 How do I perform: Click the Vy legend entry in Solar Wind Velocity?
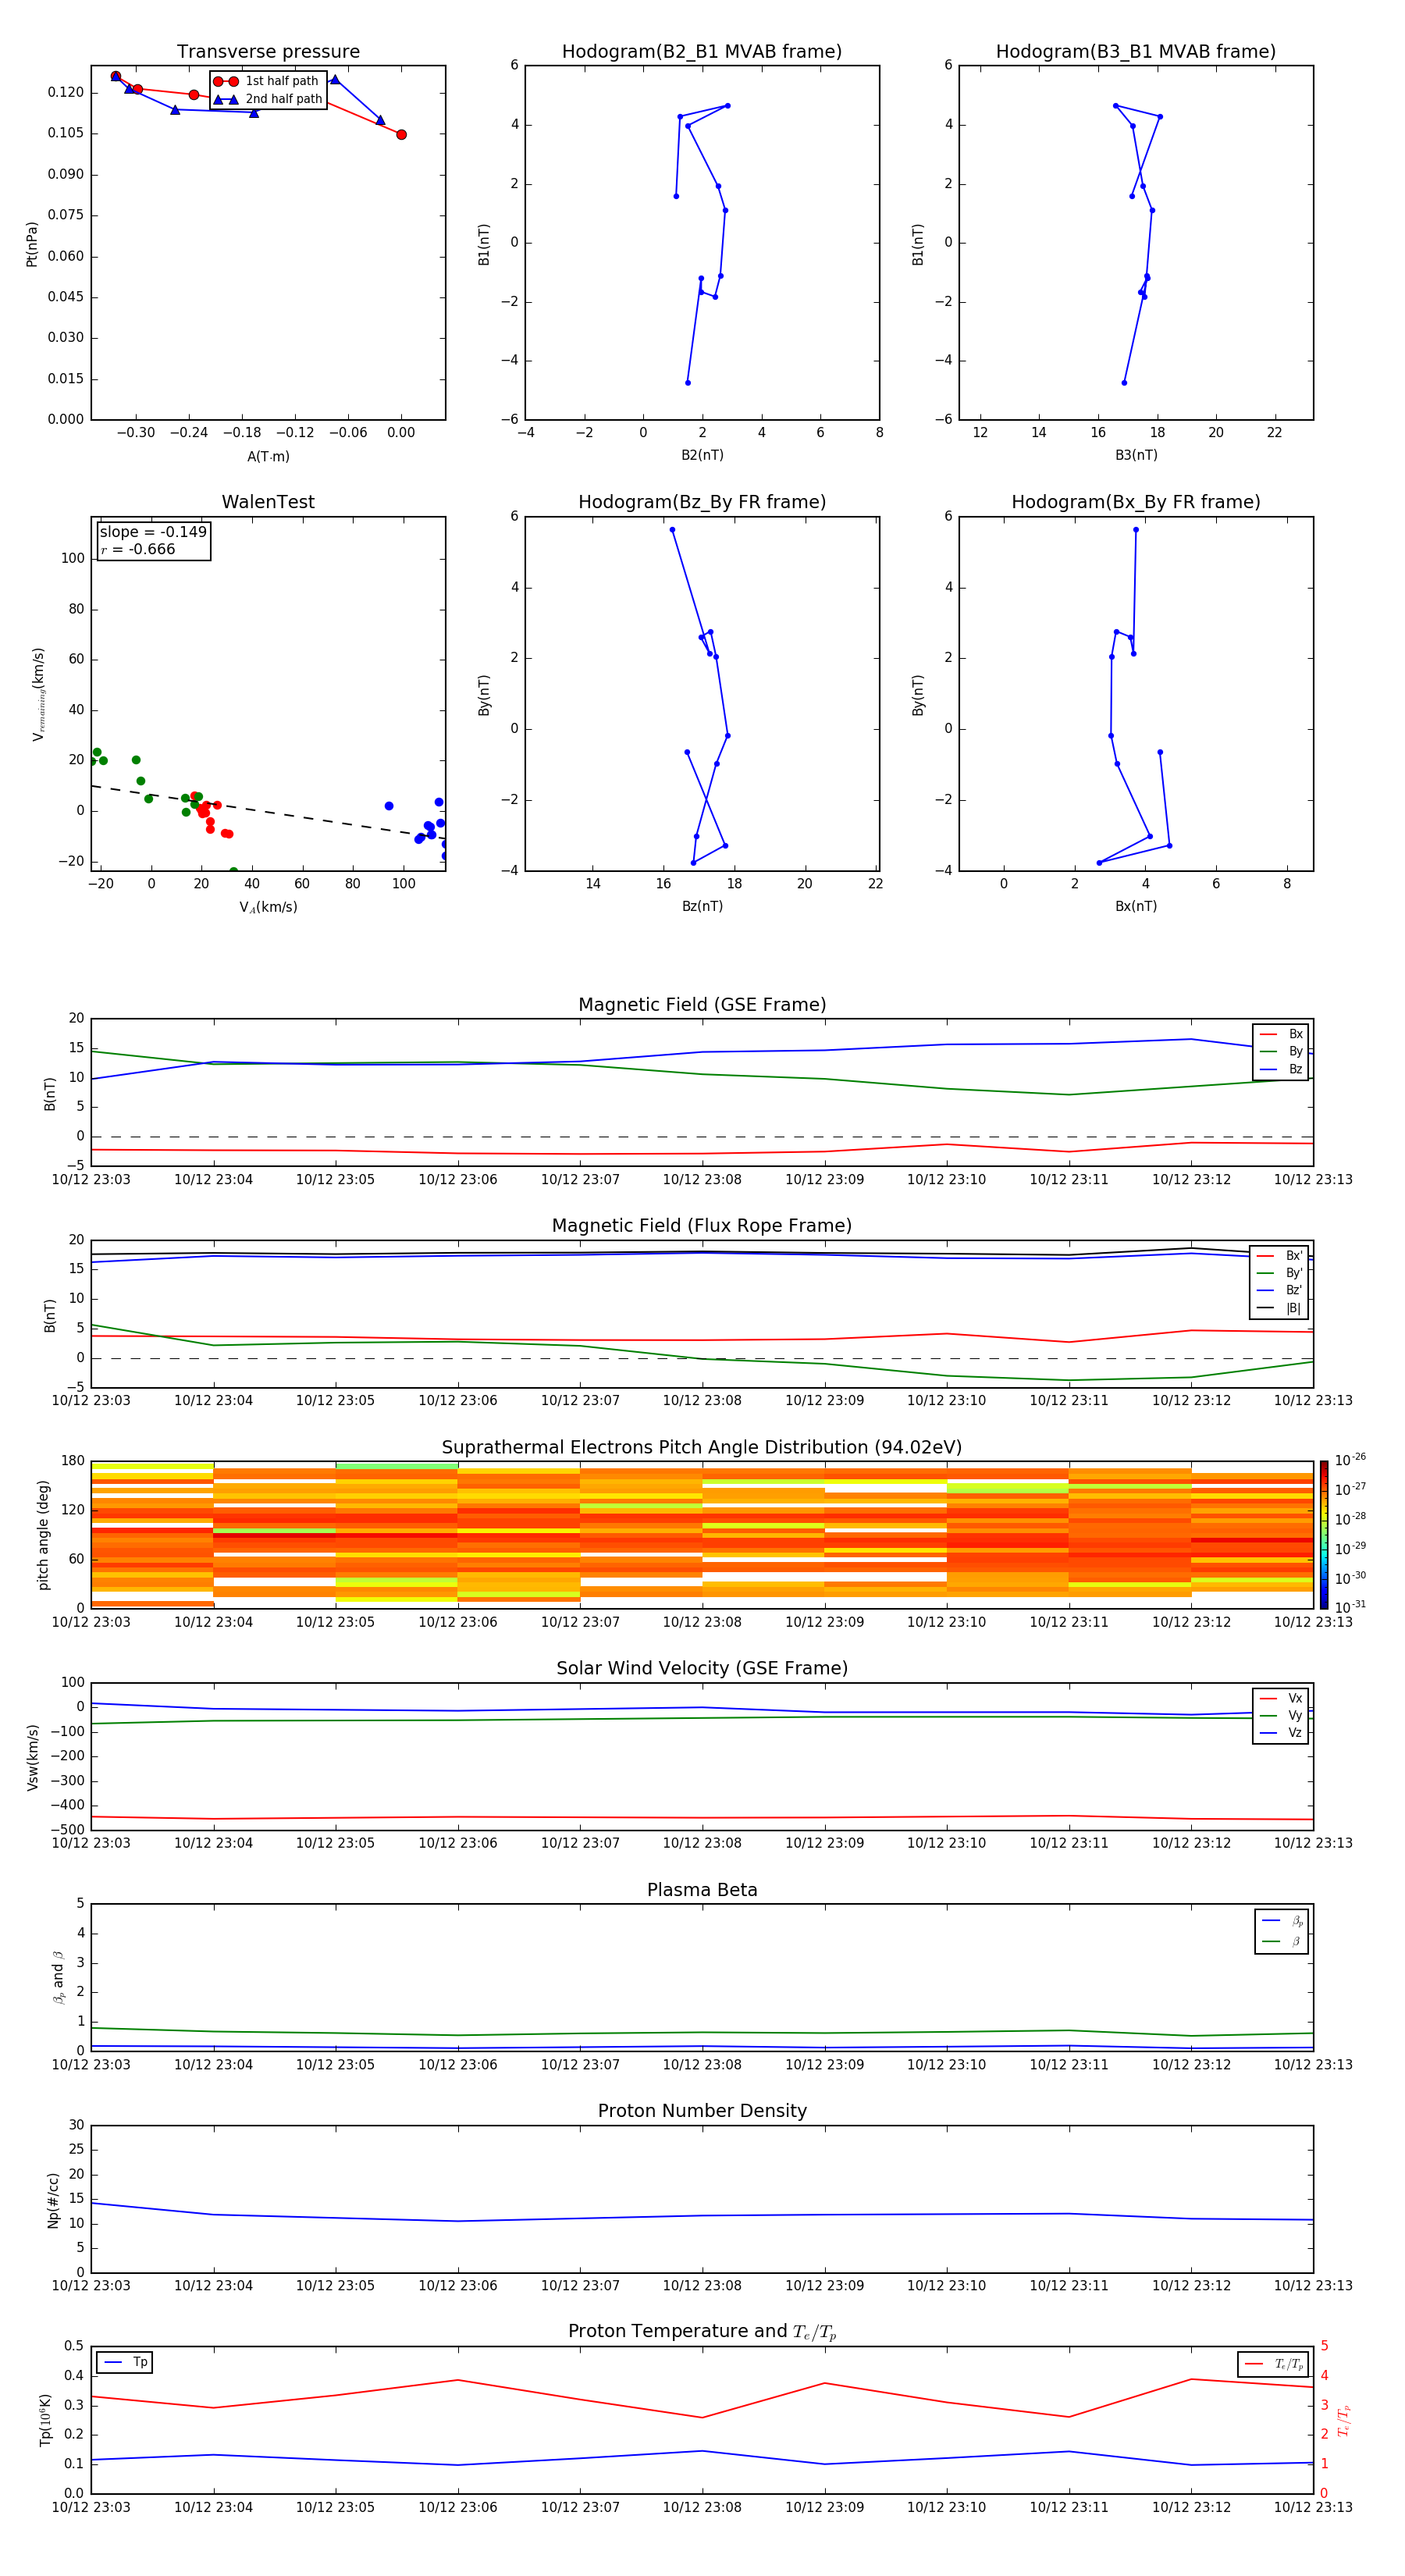coord(1281,1716)
